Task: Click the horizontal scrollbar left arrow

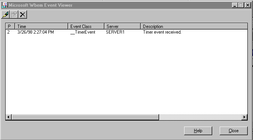Action: pyautogui.click(x=9, y=117)
